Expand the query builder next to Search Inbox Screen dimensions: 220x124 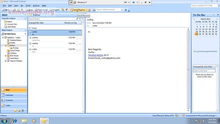(x=83, y=19)
